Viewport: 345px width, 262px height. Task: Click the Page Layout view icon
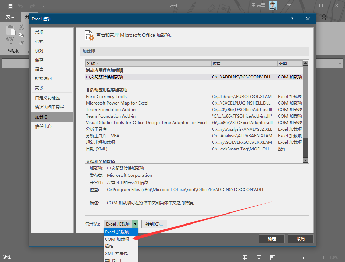pyautogui.click(x=259, y=258)
